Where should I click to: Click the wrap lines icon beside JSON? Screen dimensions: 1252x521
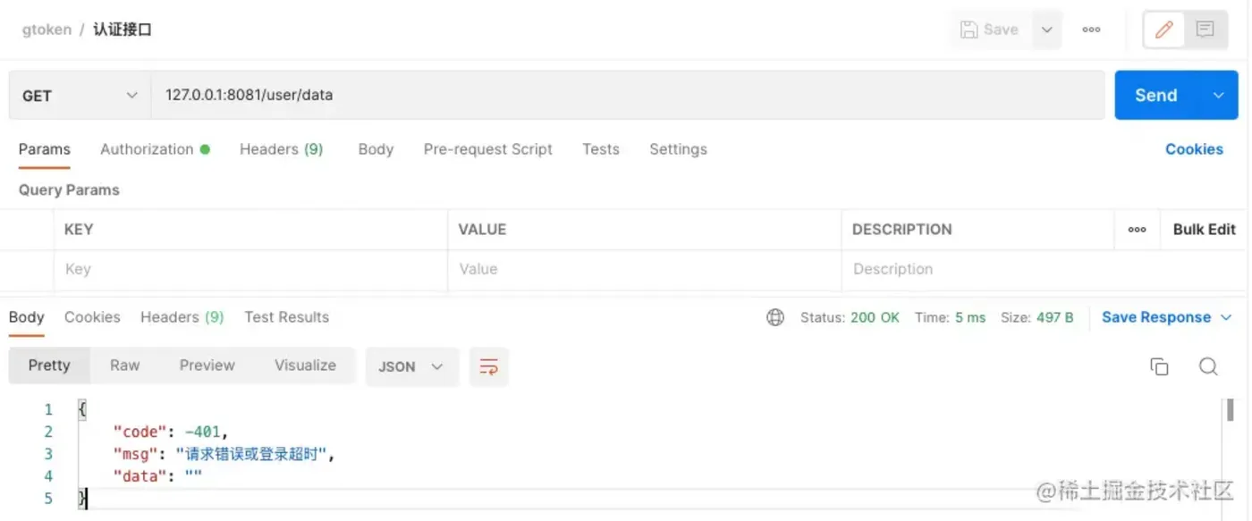tap(489, 366)
